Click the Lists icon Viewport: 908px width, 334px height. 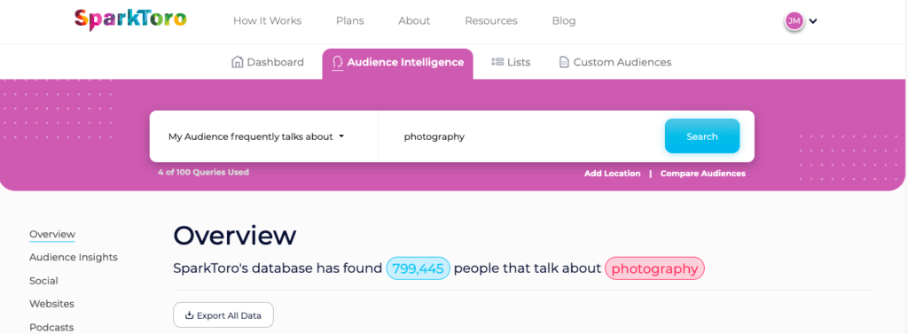497,62
